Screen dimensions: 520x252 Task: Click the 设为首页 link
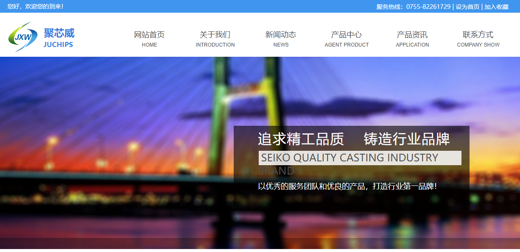point(467,7)
